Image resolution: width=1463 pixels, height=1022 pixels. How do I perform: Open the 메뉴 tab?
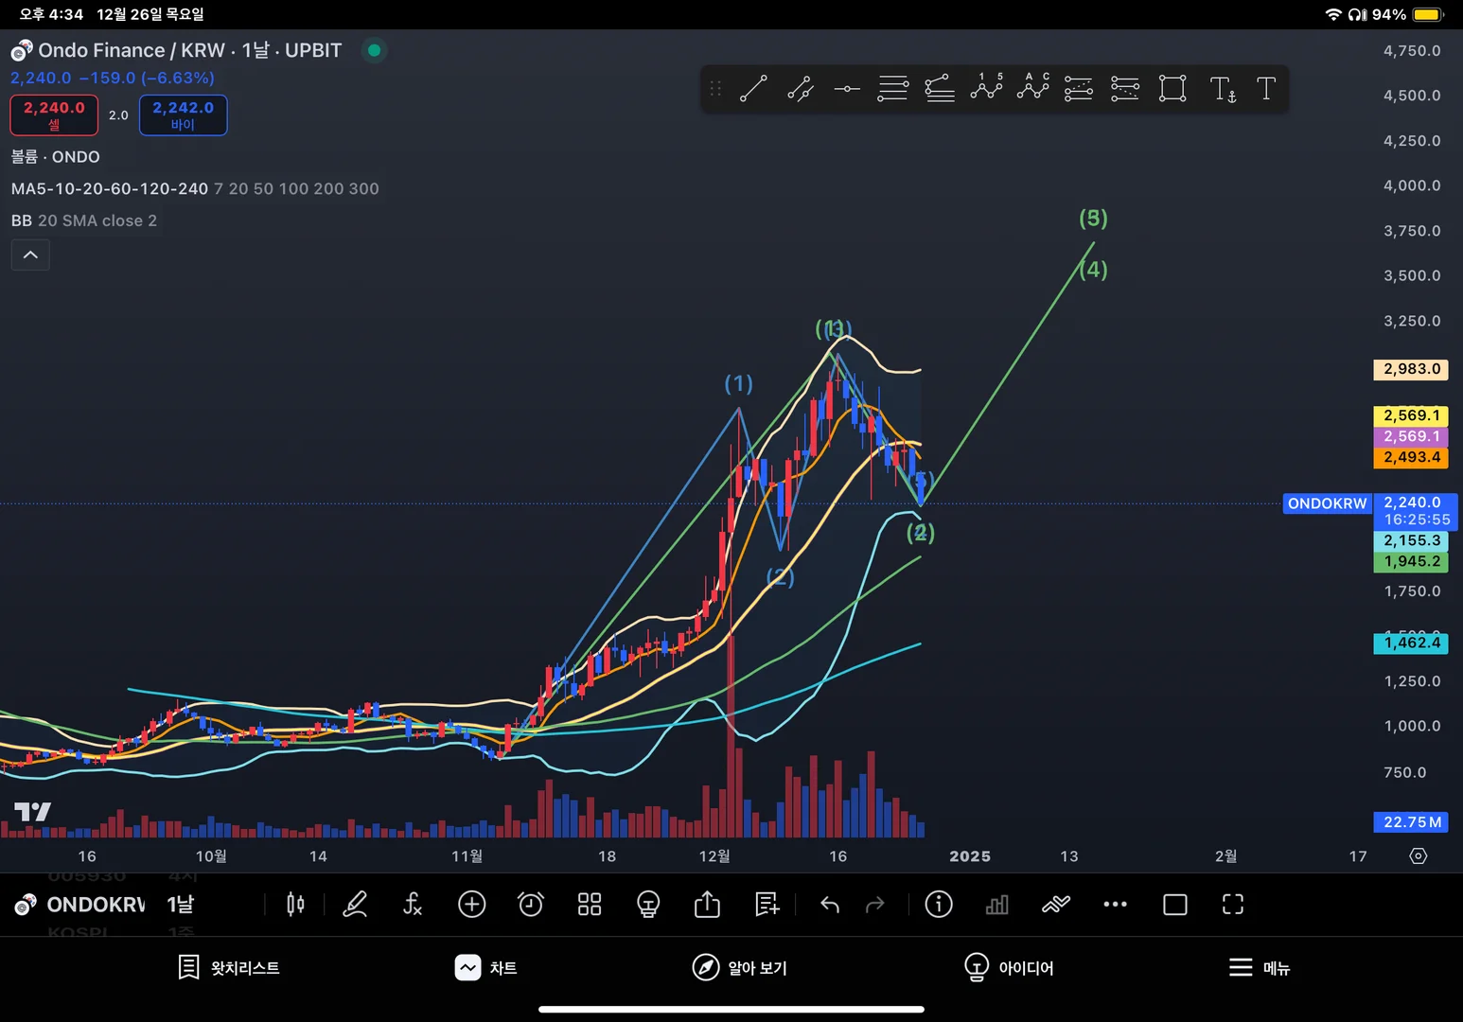(x=1260, y=968)
